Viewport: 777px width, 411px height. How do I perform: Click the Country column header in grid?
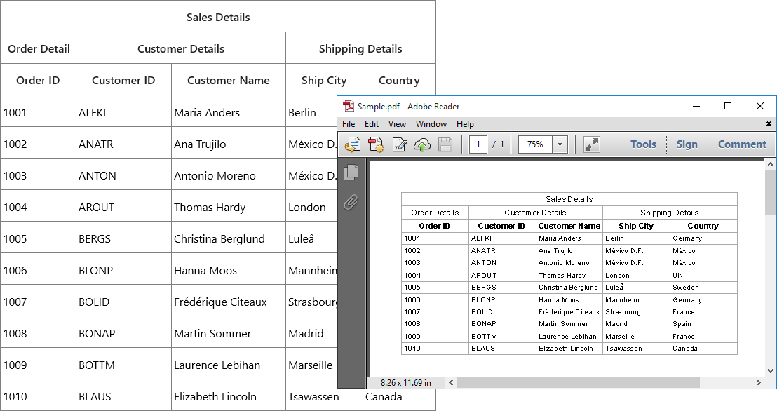pos(400,80)
